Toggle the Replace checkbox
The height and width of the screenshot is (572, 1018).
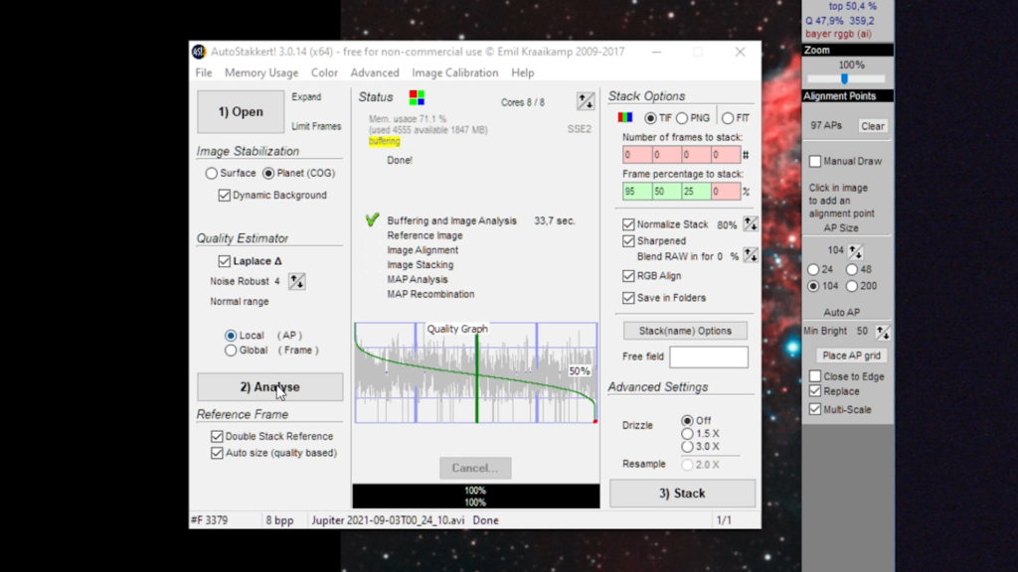[x=815, y=391]
